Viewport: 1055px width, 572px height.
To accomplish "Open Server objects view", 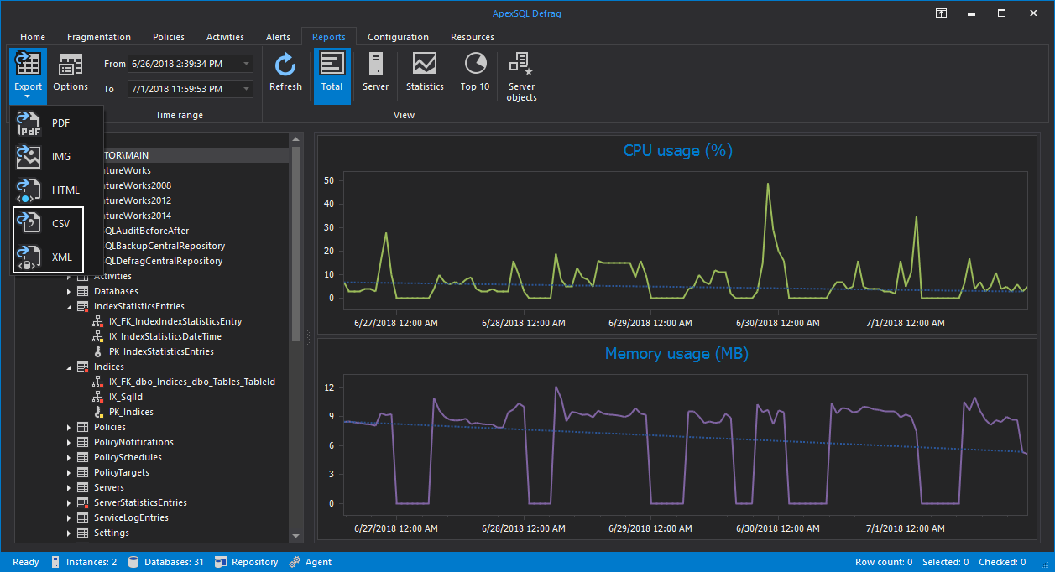I will (521, 75).
